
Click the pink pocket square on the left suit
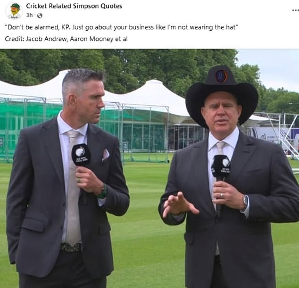point(106,155)
